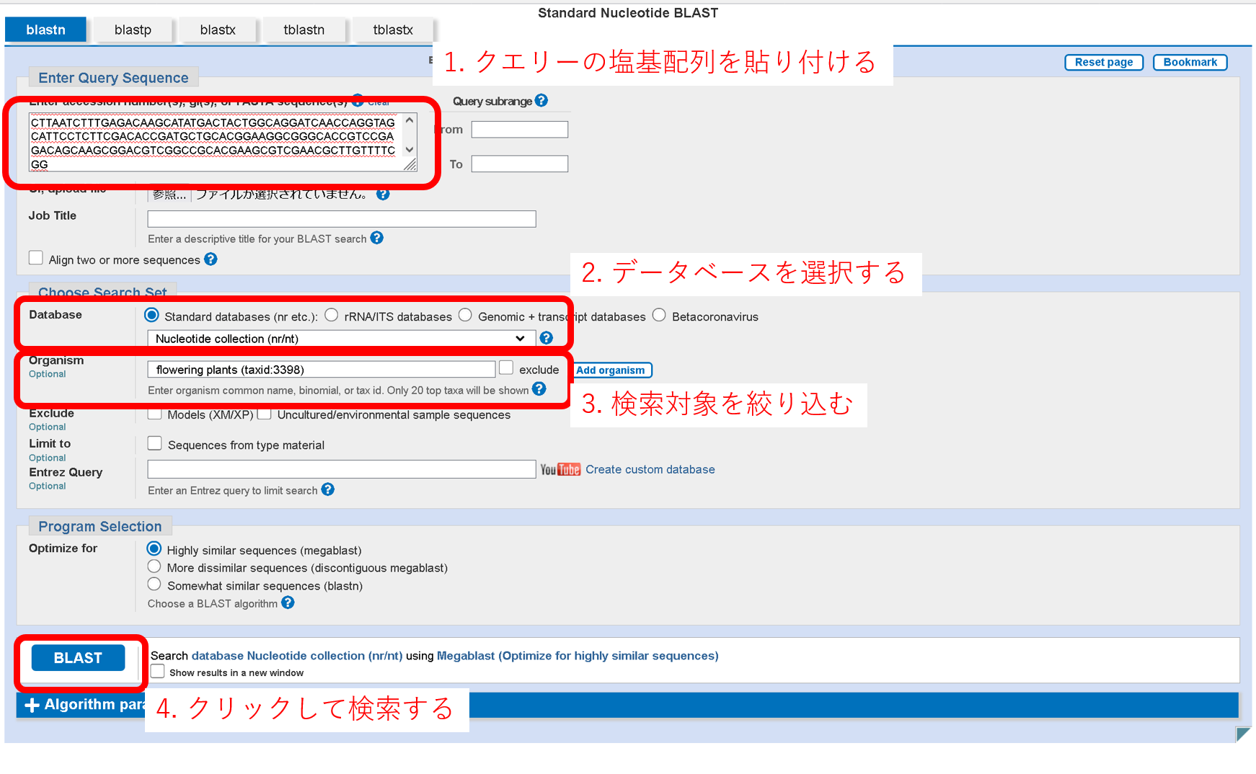Click the Query subrange From field
The width and height of the screenshot is (1256, 774).
(x=520, y=130)
